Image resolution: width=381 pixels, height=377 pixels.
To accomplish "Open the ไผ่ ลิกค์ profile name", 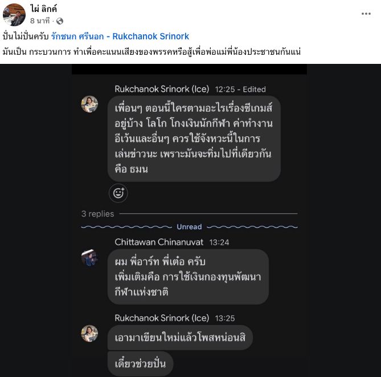I will click(44, 9).
